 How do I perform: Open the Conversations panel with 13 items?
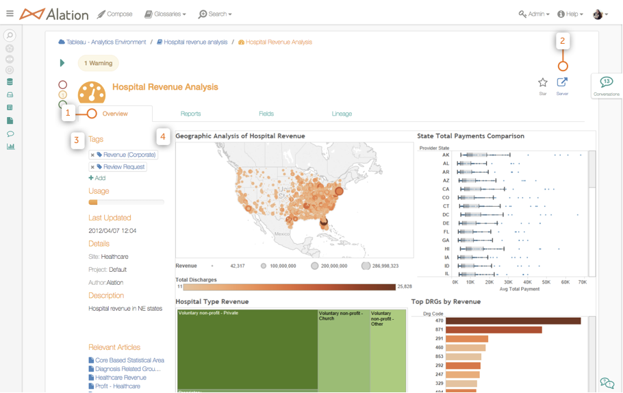click(607, 86)
